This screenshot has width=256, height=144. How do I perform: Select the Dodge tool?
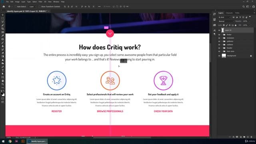pyautogui.click(x=3, y=63)
